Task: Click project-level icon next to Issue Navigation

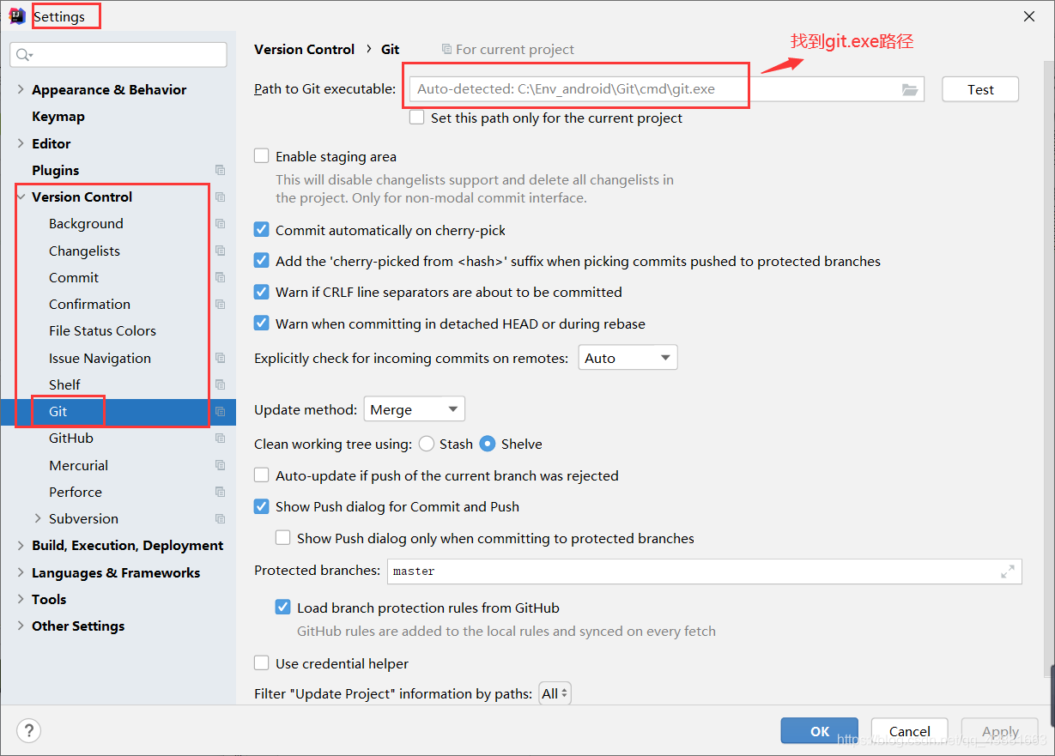Action: [x=220, y=358]
